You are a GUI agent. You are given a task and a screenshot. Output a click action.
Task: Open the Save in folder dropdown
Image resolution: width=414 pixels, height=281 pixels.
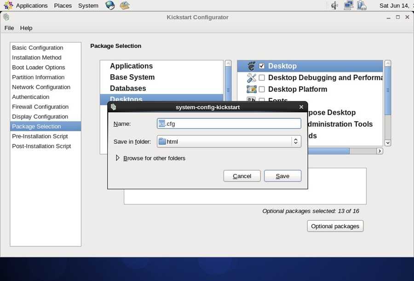pos(229,141)
